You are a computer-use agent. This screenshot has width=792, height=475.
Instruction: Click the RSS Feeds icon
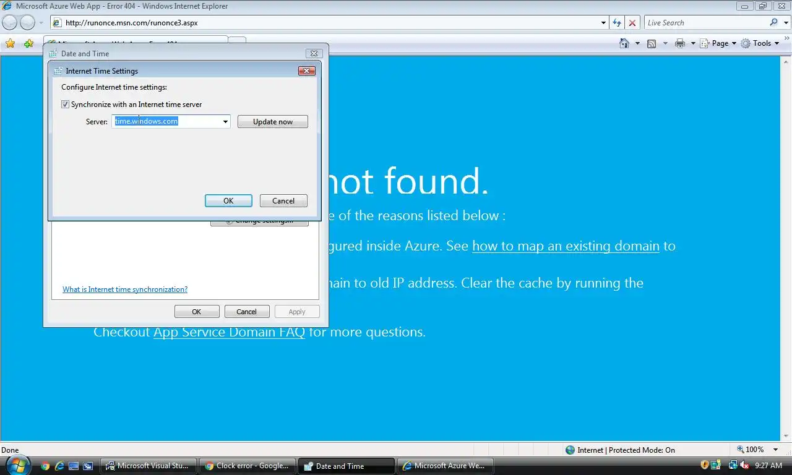tap(652, 43)
